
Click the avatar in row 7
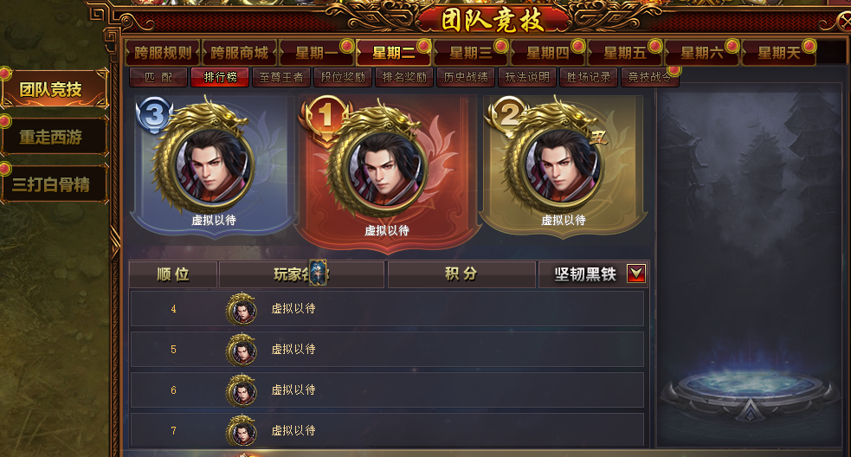coord(241,431)
